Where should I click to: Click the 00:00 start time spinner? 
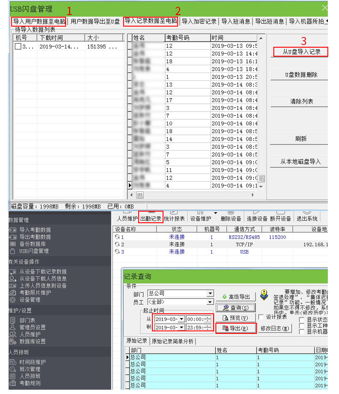pos(207,319)
